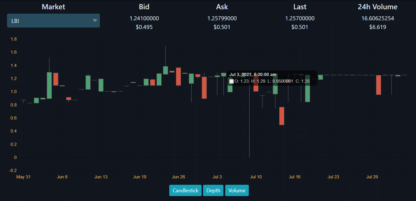This screenshot has width=416, height=201.
Task: Select the large red candle on Jul 1
Action: 204,88
